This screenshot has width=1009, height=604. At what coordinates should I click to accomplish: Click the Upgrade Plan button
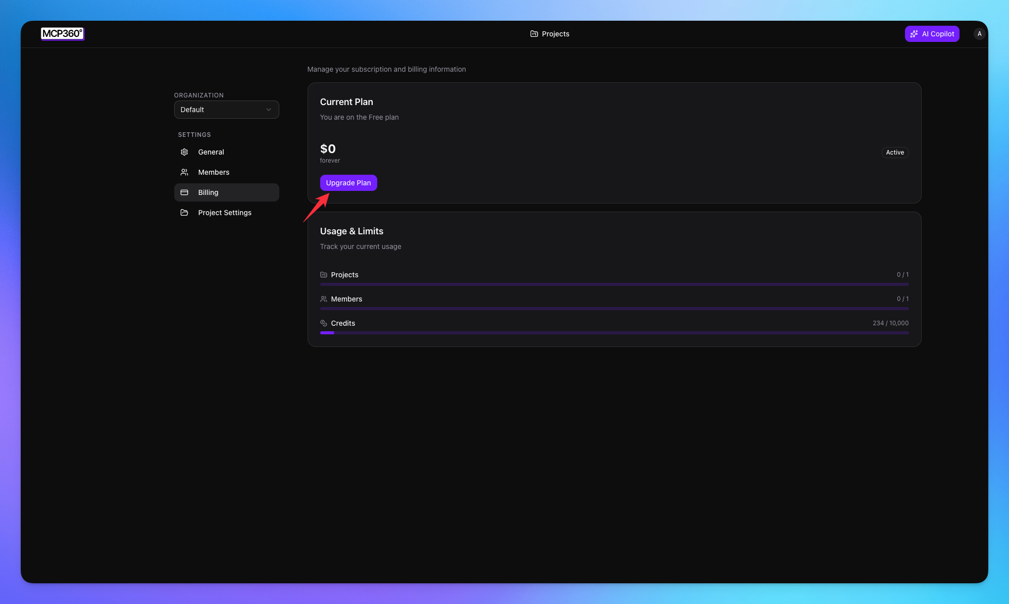(348, 183)
